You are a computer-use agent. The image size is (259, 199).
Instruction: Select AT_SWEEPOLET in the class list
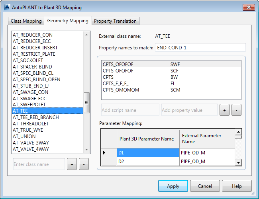47,105
